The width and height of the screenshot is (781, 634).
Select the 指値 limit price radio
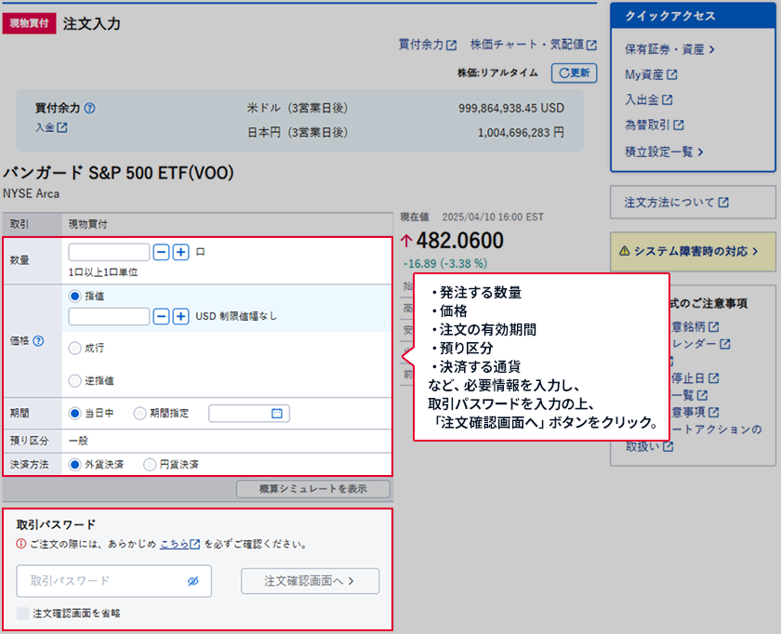(74, 297)
